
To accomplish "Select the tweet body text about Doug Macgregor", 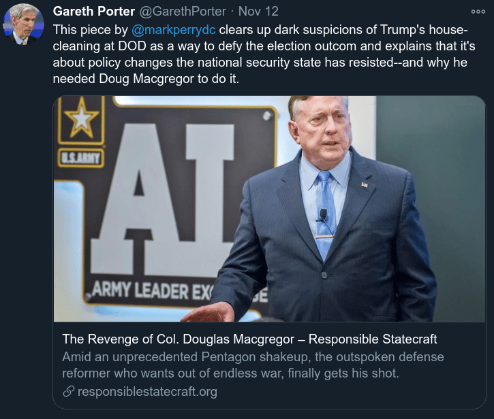I will pyautogui.click(x=264, y=54).
